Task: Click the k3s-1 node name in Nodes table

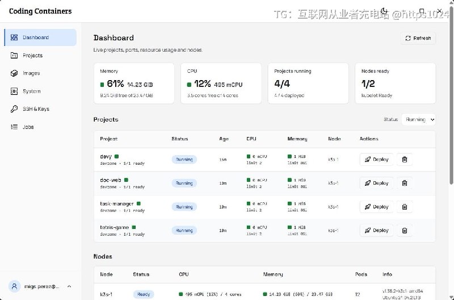Action: click(106, 294)
